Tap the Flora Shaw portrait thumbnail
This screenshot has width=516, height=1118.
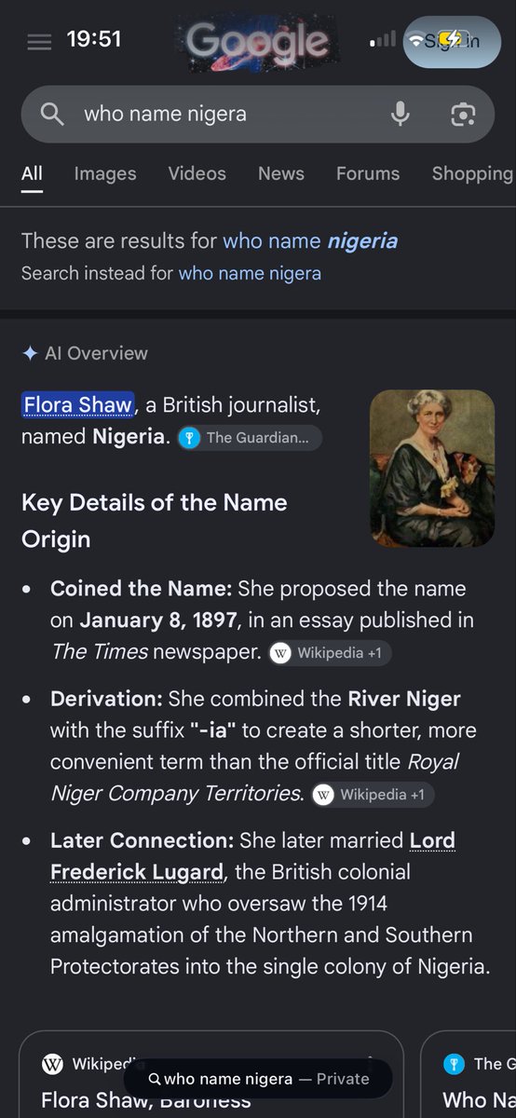(432, 469)
